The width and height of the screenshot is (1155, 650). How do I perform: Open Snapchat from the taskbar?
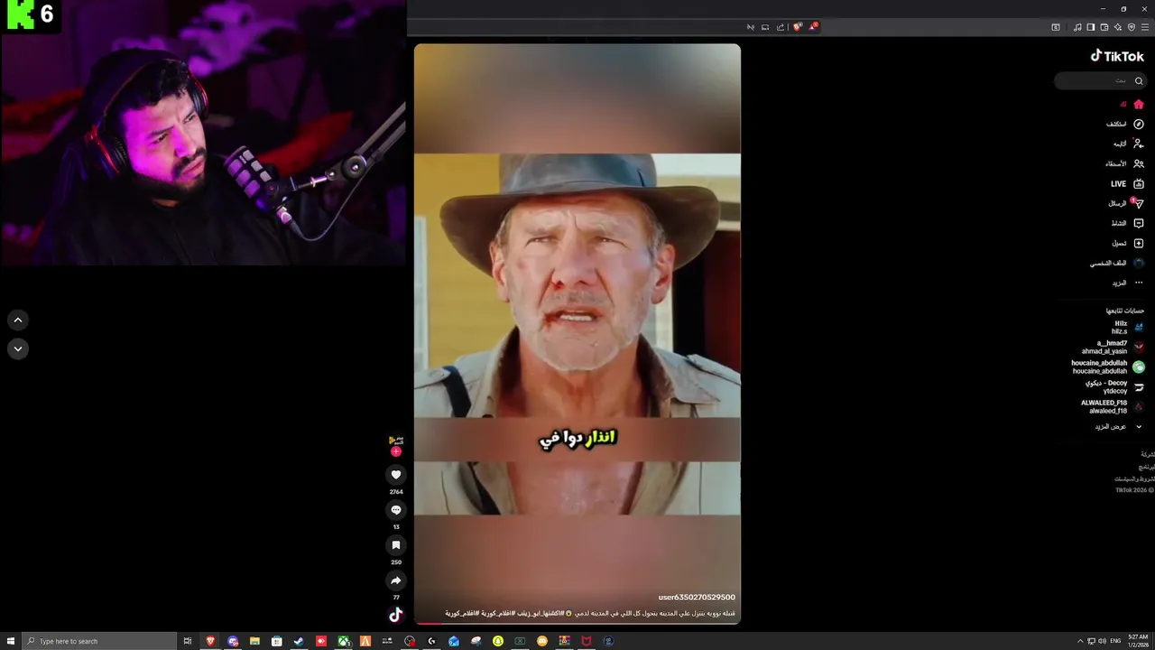tap(497, 641)
